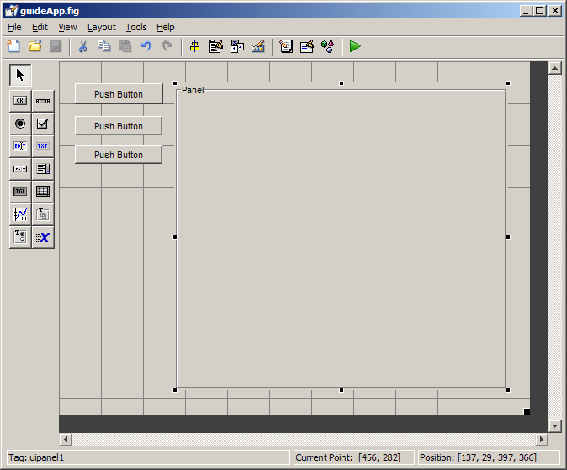Select the Pop-up Menu component tool
The height and width of the screenshot is (470, 567).
click(x=20, y=169)
